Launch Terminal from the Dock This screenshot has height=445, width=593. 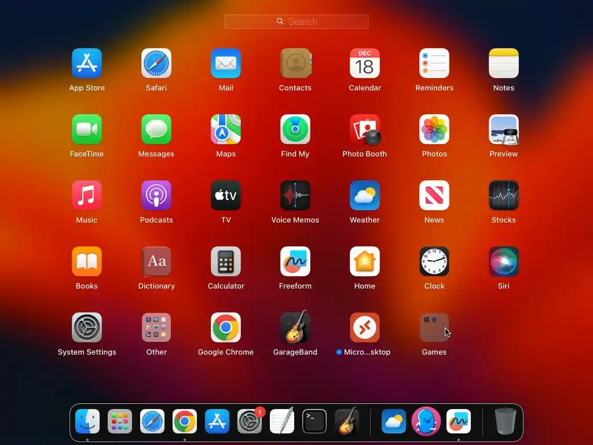point(314,421)
